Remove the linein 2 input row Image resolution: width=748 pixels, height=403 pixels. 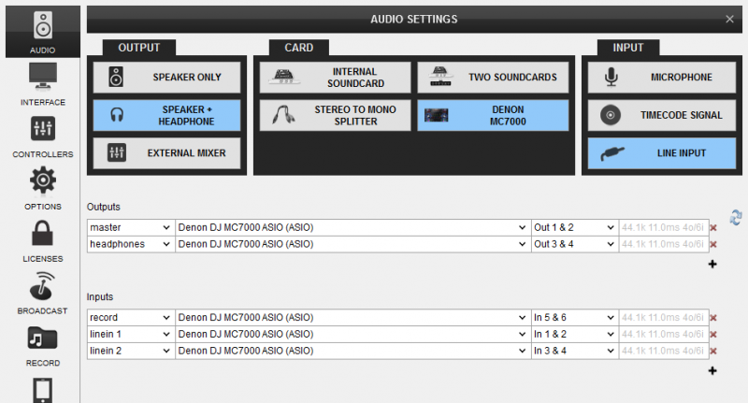click(x=713, y=351)
